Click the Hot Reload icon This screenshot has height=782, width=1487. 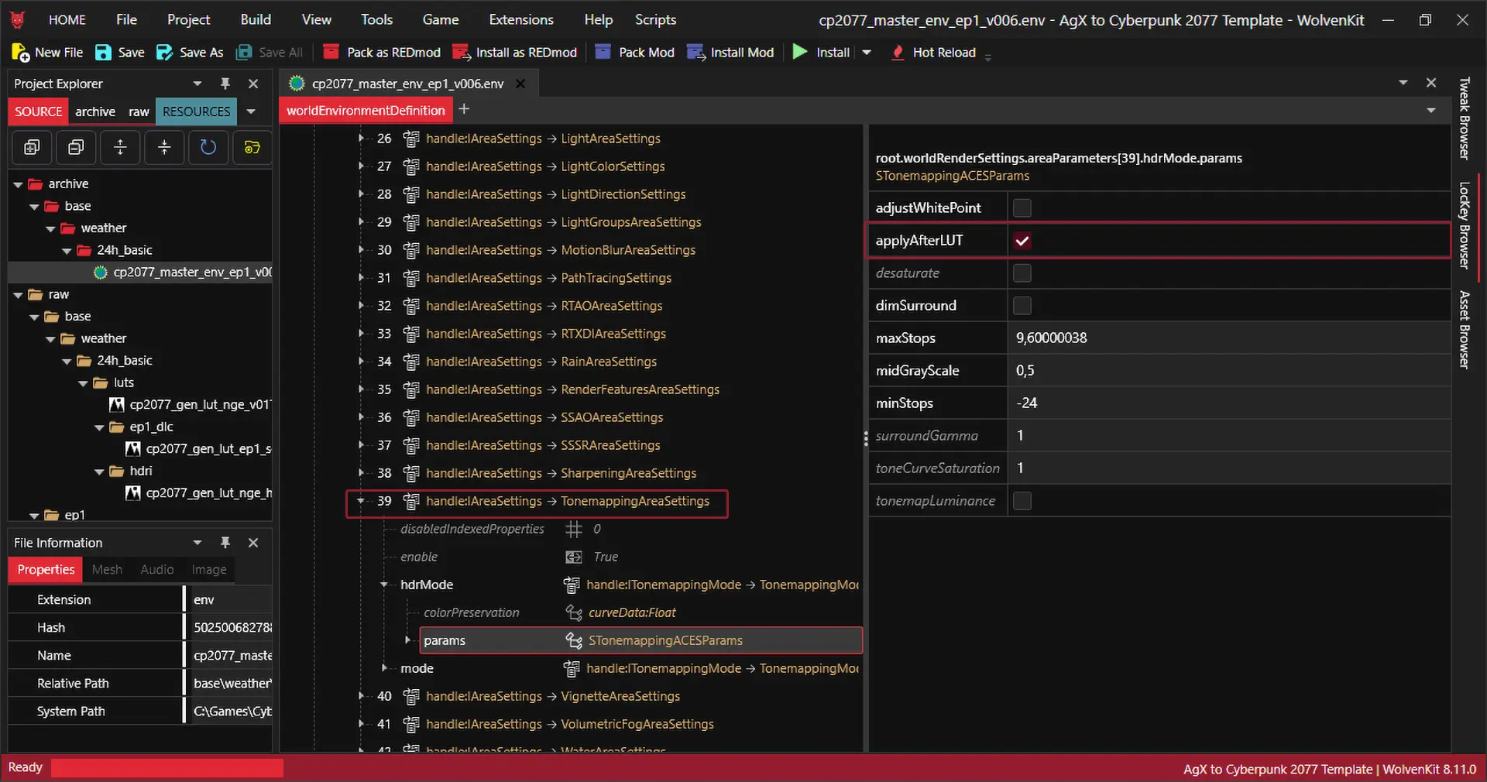(898, 53)
